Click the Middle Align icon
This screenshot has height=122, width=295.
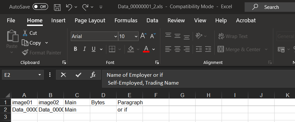(177, 36)
